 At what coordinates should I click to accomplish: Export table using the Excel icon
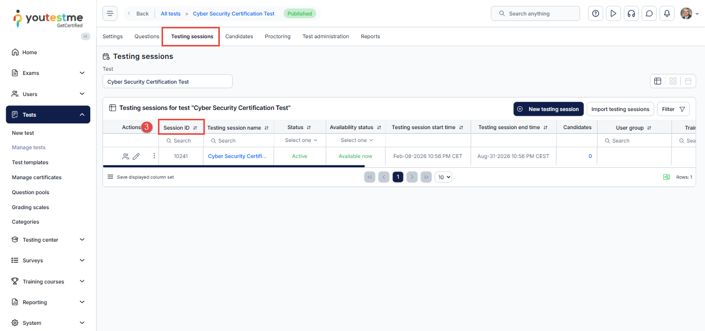coord(666,177)
